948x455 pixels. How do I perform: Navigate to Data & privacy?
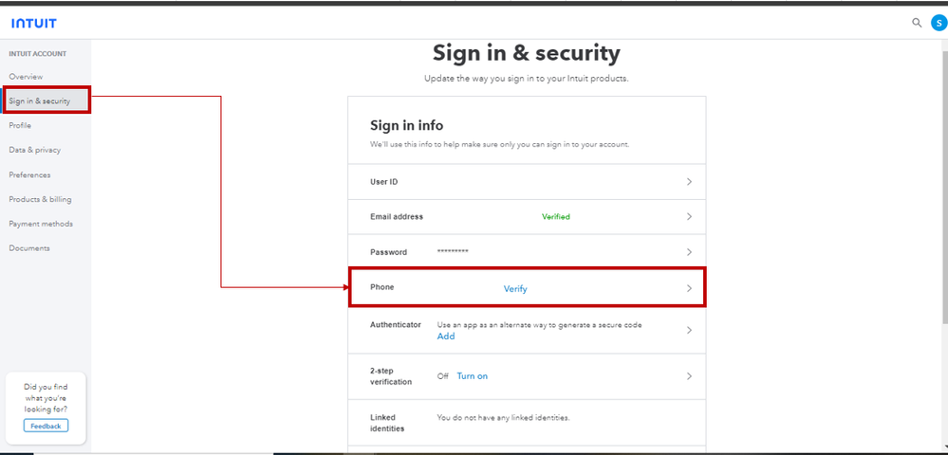35,150
